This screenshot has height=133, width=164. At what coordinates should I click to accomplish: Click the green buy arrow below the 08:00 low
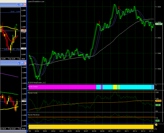pos(40,79)
